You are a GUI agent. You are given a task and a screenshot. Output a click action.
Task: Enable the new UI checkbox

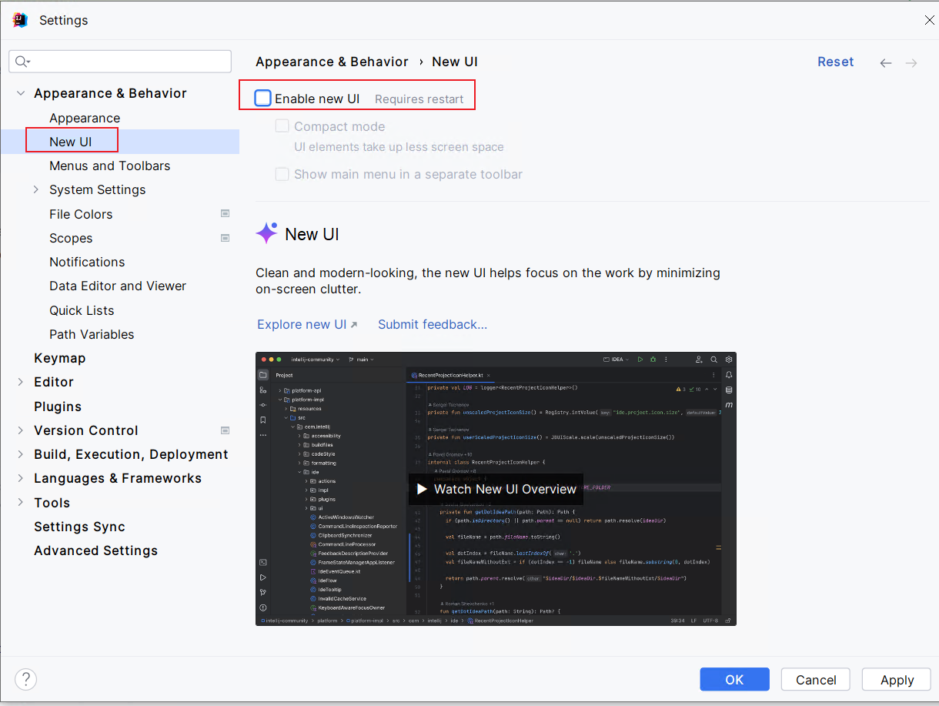click(x=263, y=99)
